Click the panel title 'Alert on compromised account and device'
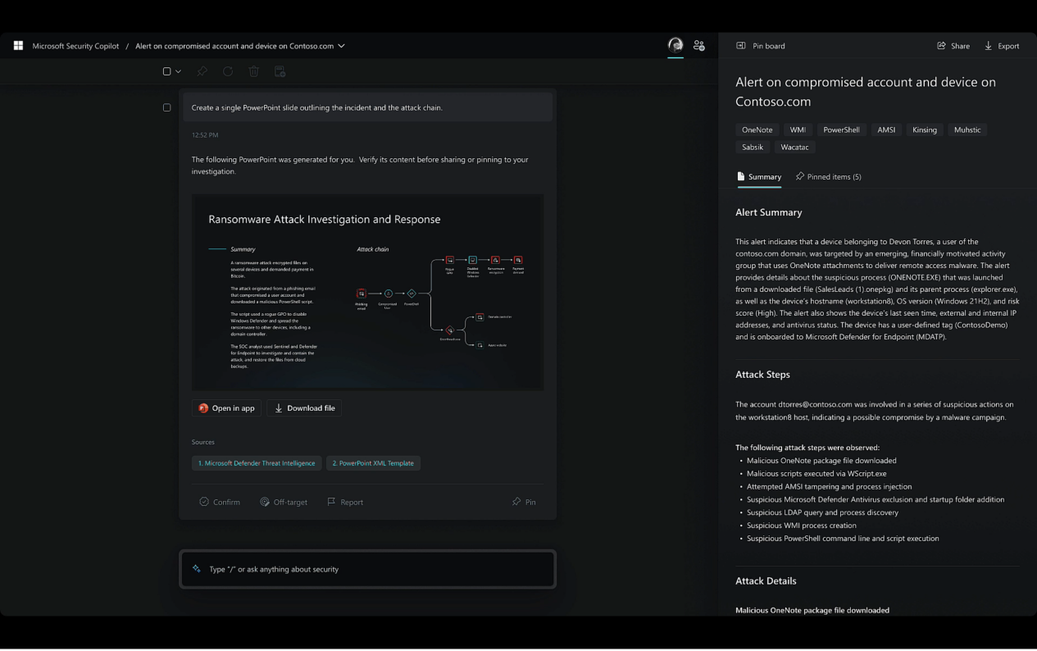 coord(866,92)
